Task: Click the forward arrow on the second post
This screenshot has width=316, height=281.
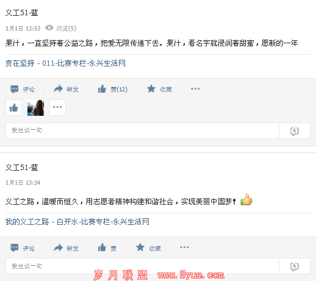Action: 59,247
